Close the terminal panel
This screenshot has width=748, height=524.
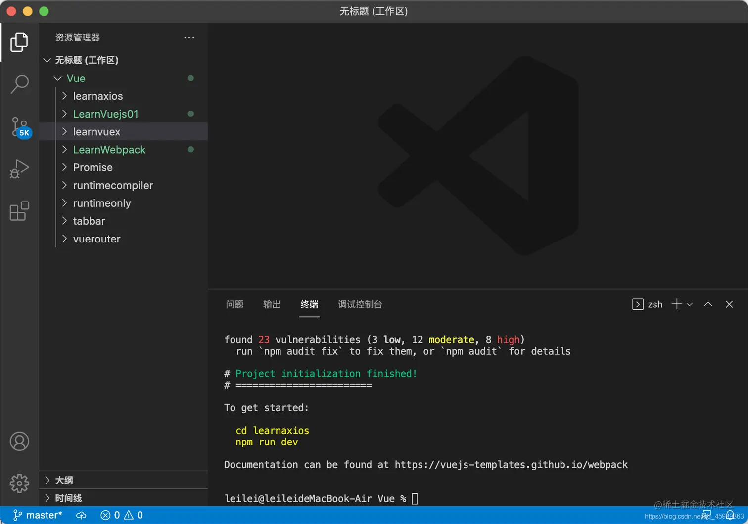pos(729,304)
